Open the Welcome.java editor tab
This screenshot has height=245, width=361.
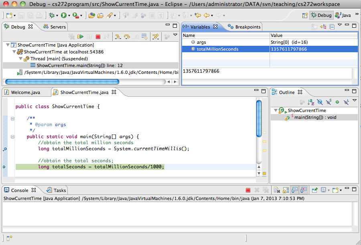coord(22,92)
